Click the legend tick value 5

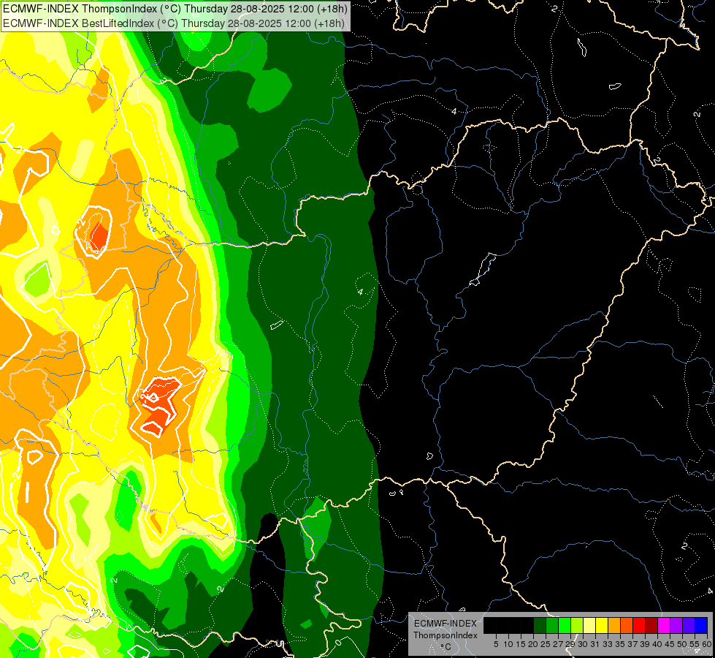(496, 644)
